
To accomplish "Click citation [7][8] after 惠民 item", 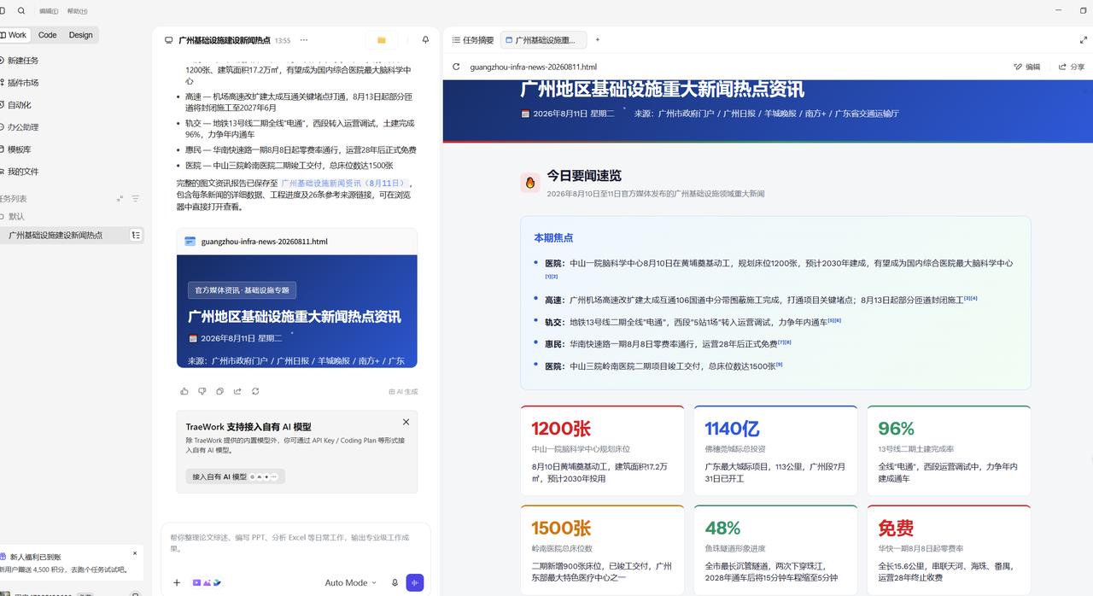I will [x=785, y=342].
